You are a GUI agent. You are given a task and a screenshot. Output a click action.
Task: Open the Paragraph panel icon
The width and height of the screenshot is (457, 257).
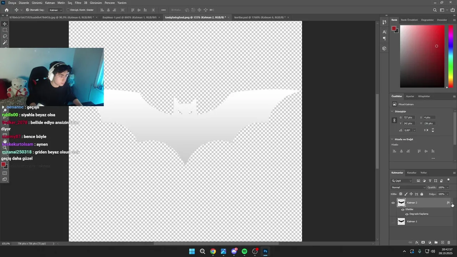point(384,39)
